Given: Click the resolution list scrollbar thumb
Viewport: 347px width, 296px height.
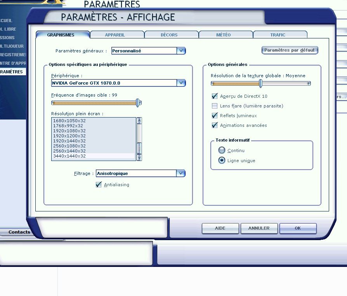Looking at the screenshot, I should 139,148.
